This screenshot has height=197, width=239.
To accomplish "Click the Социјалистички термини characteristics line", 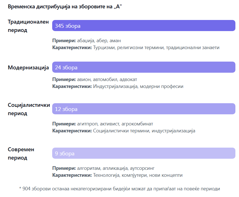I will coord(124,131).
